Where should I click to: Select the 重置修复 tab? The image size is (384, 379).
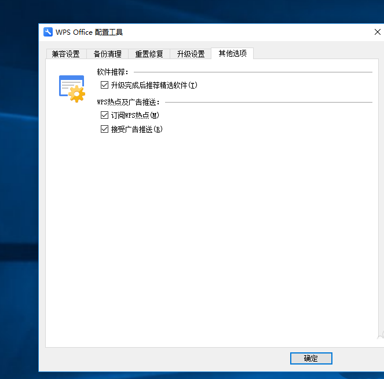coord(149,54)
